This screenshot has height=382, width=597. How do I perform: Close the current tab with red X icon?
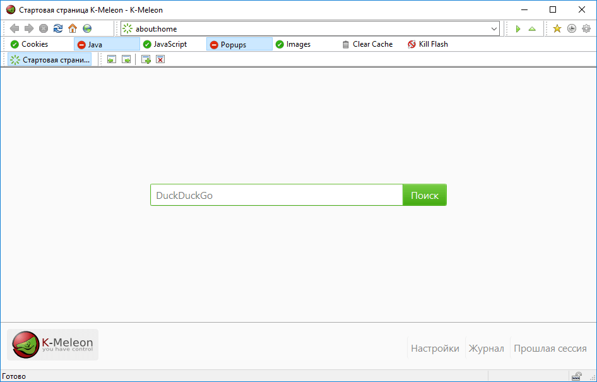[x=160, y=59]
